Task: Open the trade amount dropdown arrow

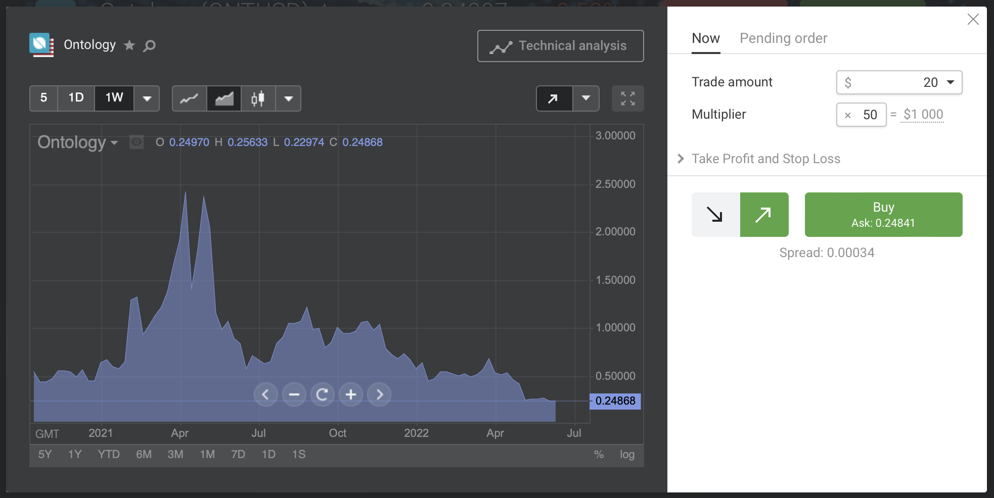Action: click(951, 82)
